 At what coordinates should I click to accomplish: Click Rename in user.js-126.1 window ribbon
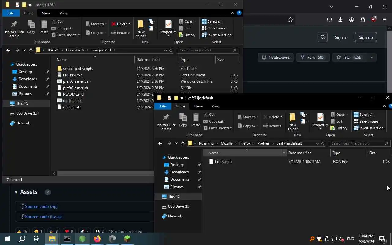120,33
